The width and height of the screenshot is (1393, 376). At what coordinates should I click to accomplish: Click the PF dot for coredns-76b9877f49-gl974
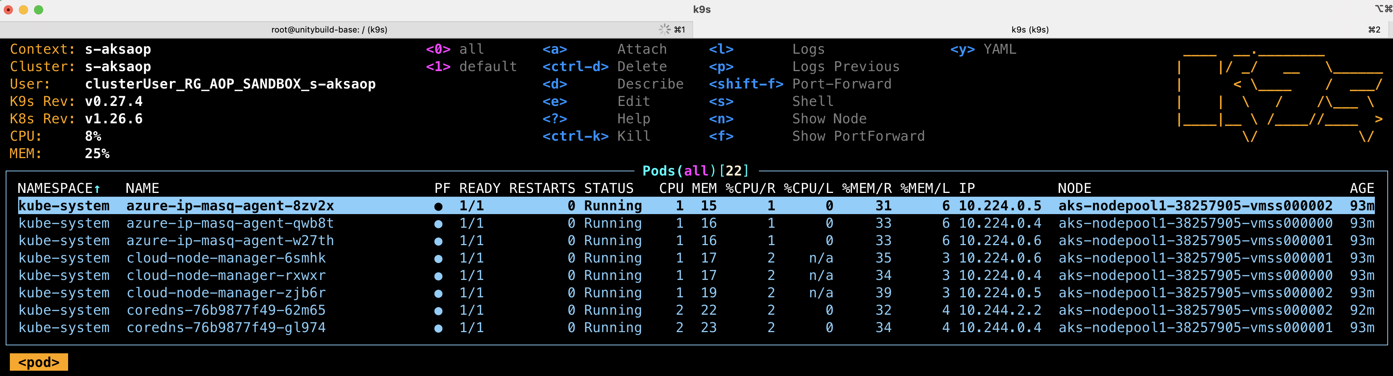pyautogui.click(x=438, y=328)
